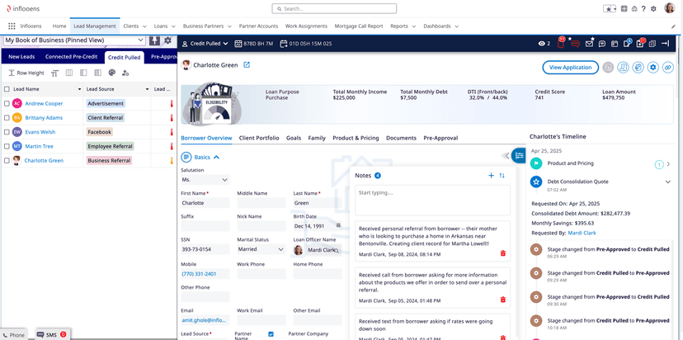
Task: Click the link chain icon in header
Action: point(668,68)
